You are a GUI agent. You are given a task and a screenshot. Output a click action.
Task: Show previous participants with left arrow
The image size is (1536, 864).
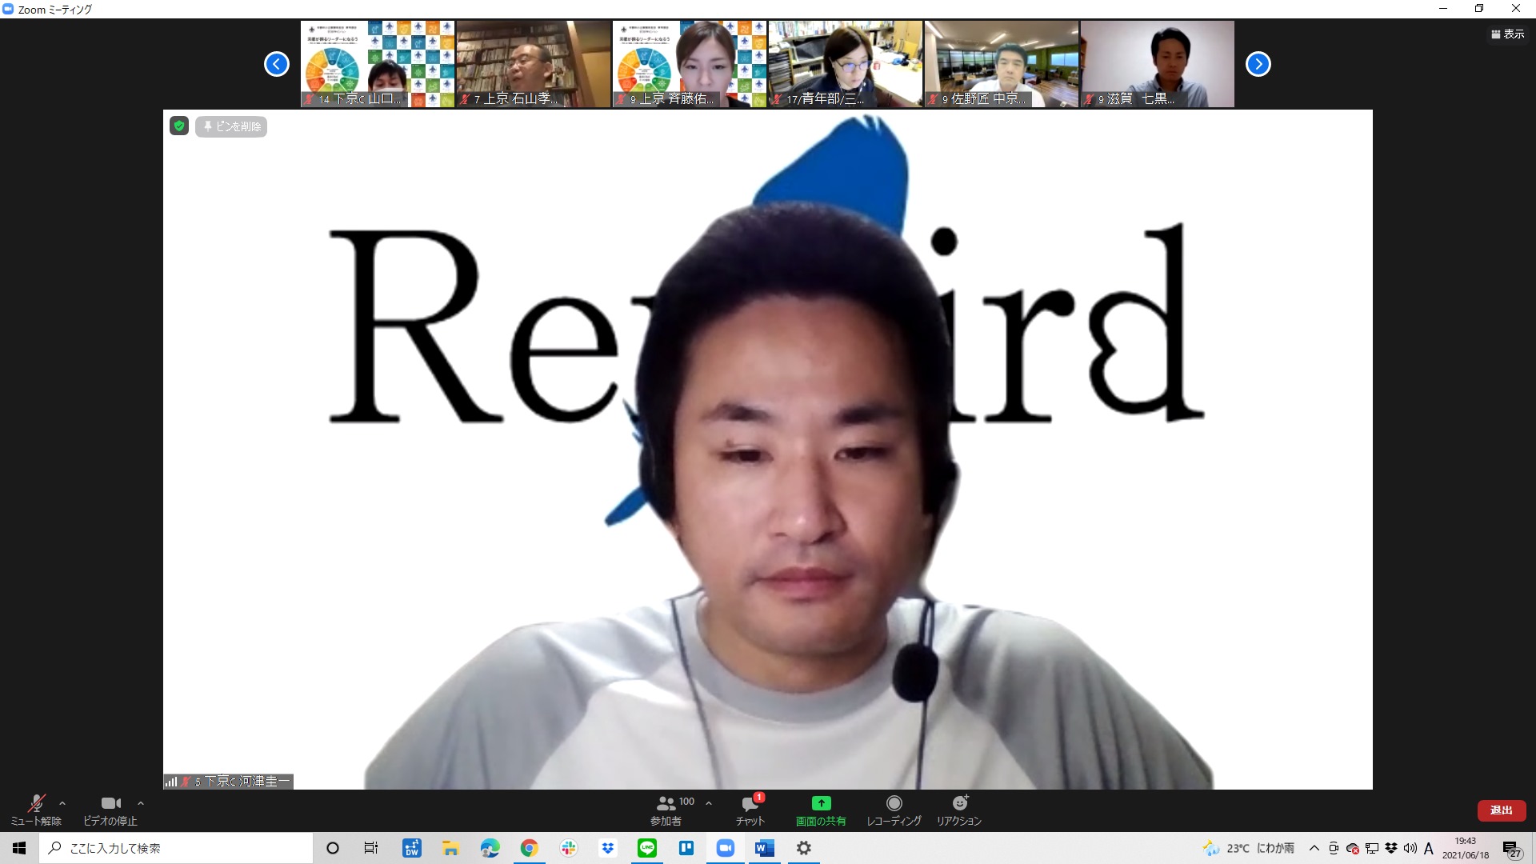pyautogui.click(x=277, y=64)
